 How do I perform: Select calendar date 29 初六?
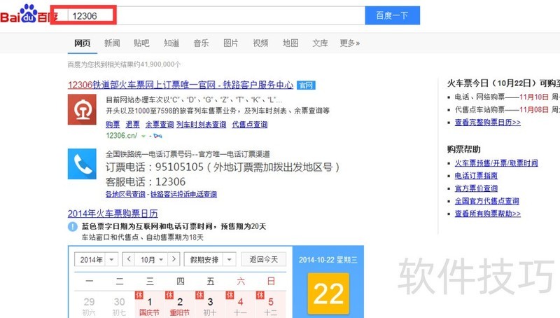tap(89, 305)
